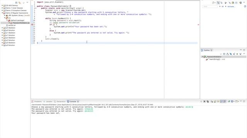The image size is (247, 138).
Task: Open Task List view menu chevron
Action: 244,2
